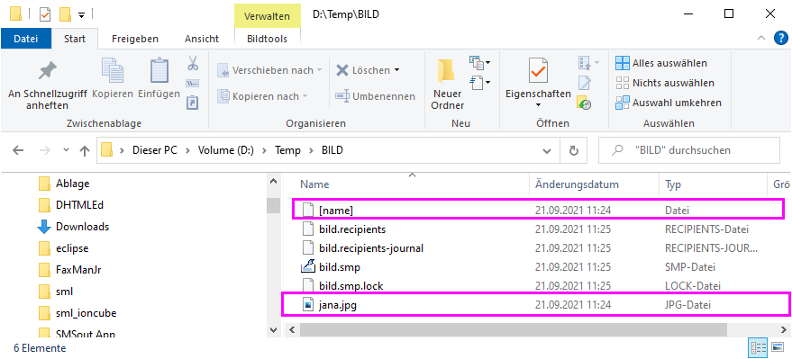Open Eigenschaften via the checkmark icon
792x359 pixels.
538,70
